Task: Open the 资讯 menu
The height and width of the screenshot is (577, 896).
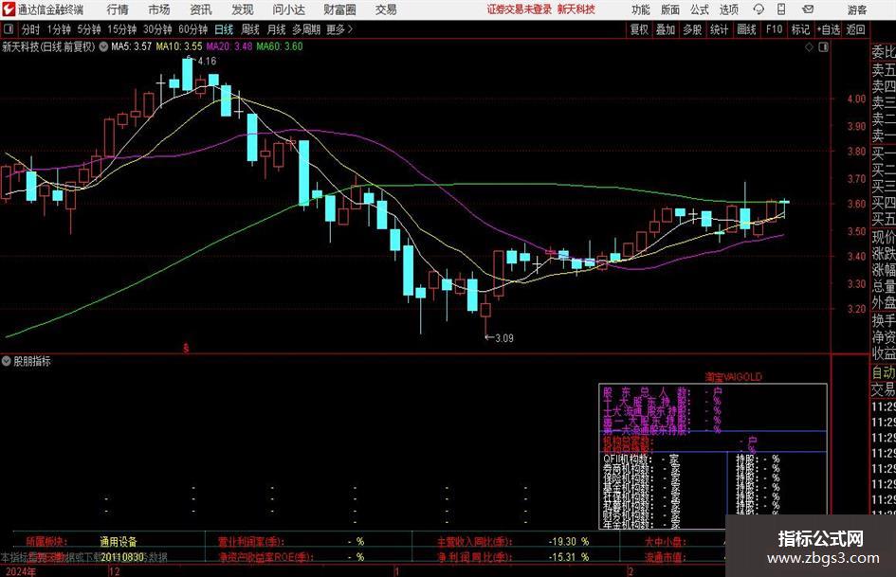Action: [201, 9]
